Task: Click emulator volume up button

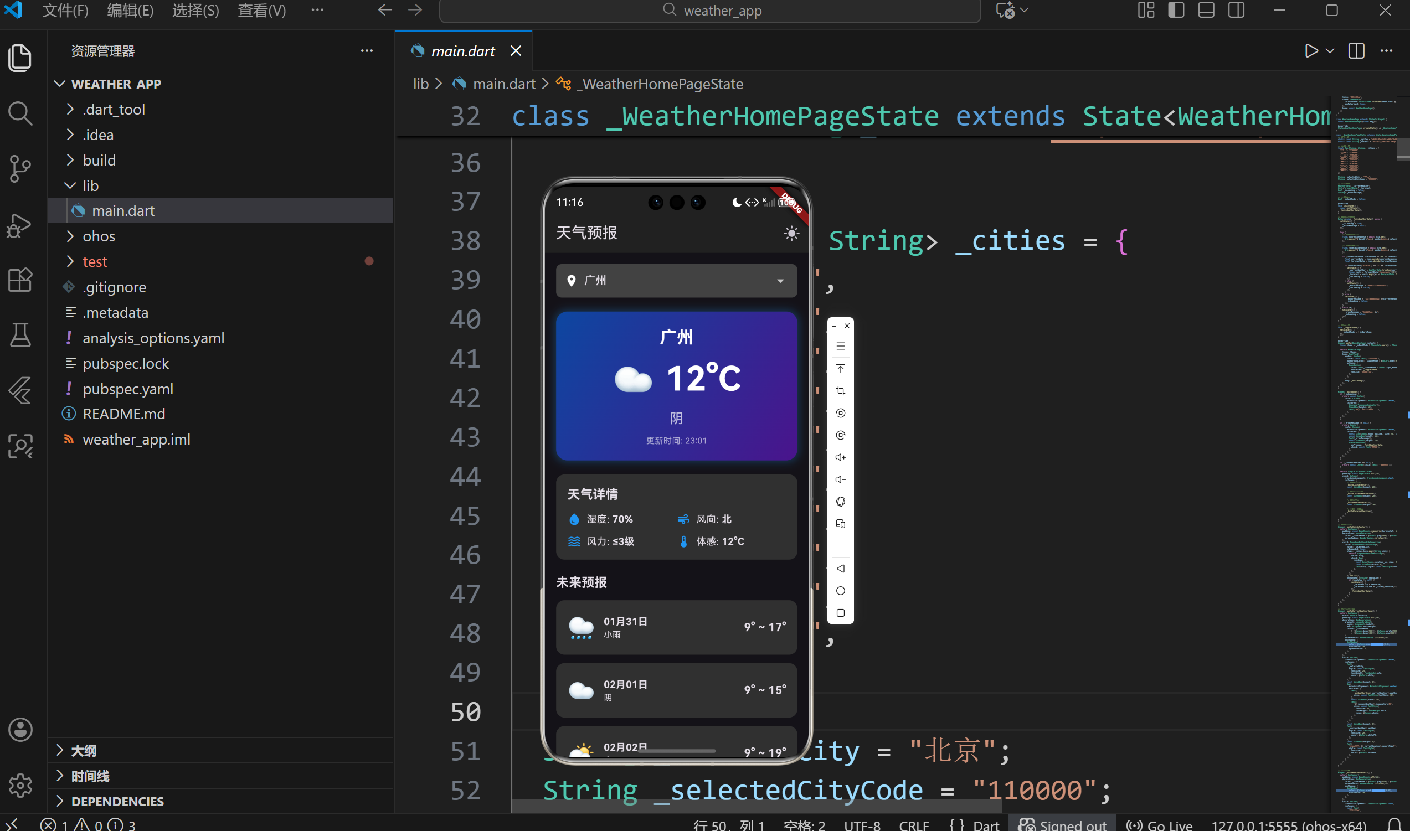Action: 840,457
